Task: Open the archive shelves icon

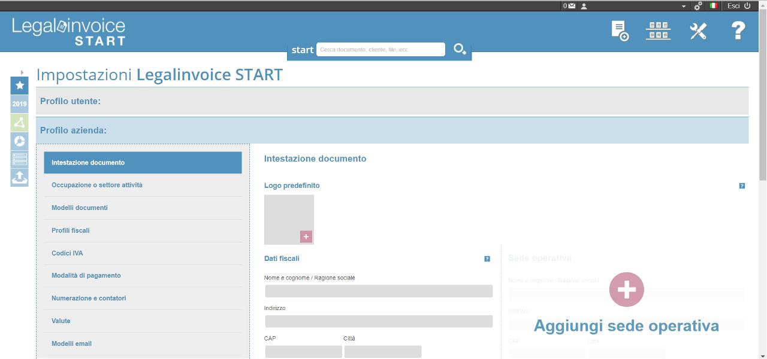Action: point(658,31)
